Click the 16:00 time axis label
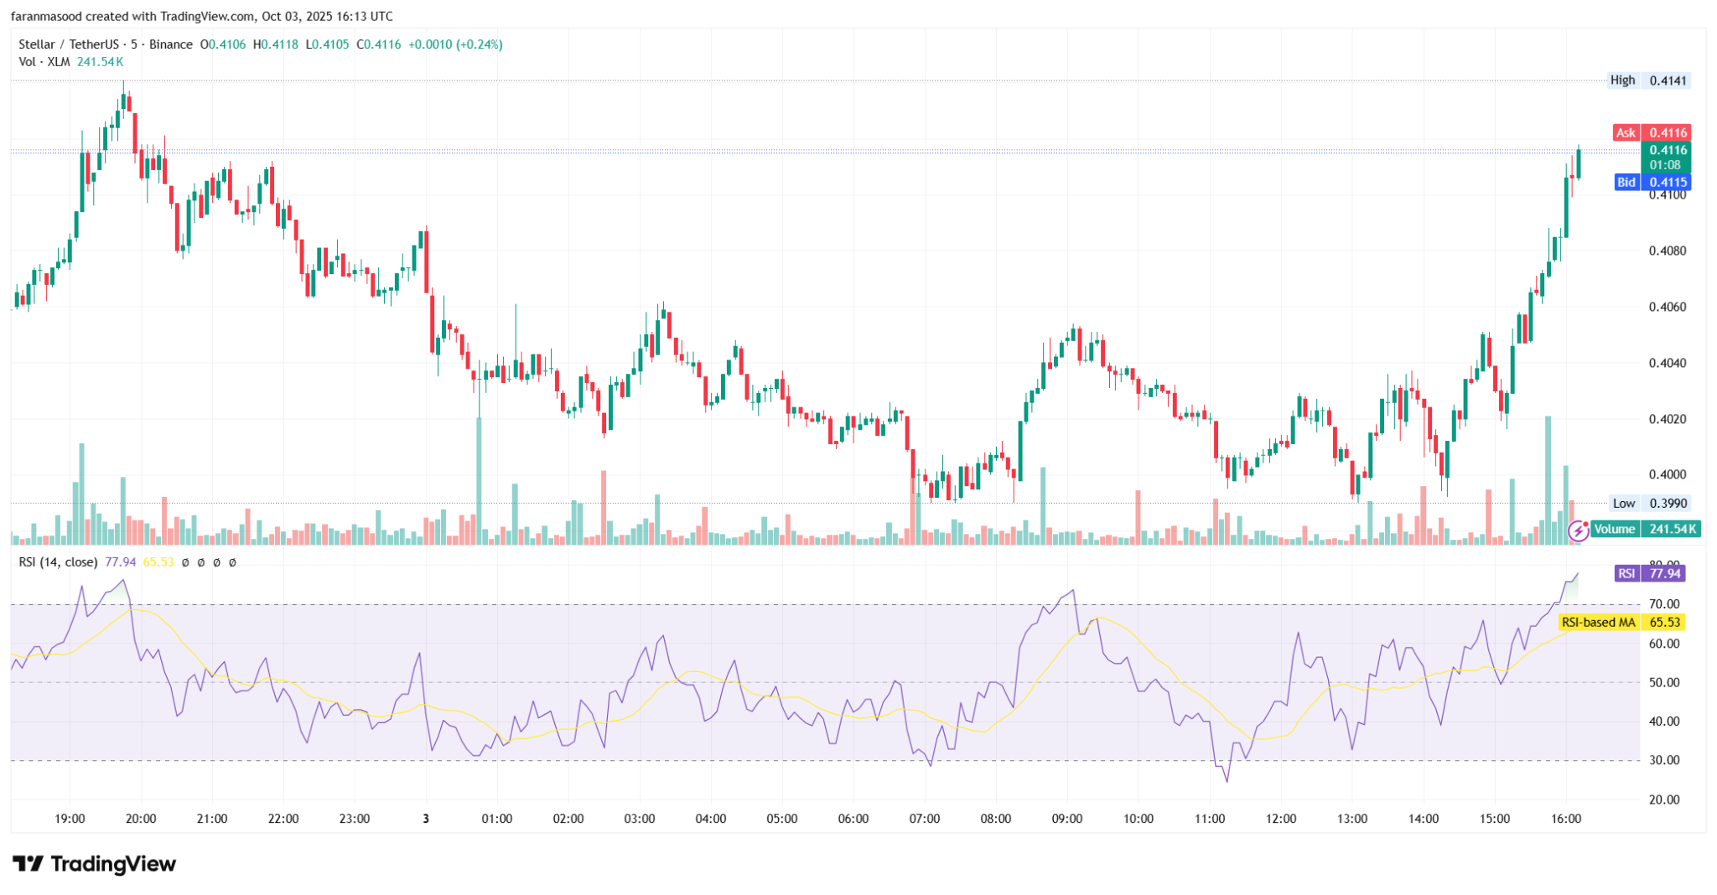Viewport: 1717px width, 895px height. click(x=1565, y=819)
